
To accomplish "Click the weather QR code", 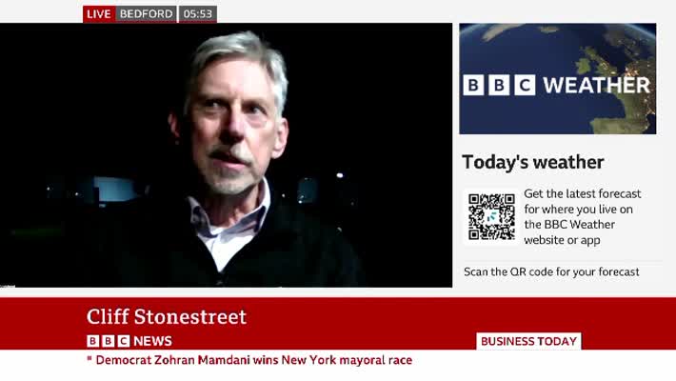I will [491, 216].
